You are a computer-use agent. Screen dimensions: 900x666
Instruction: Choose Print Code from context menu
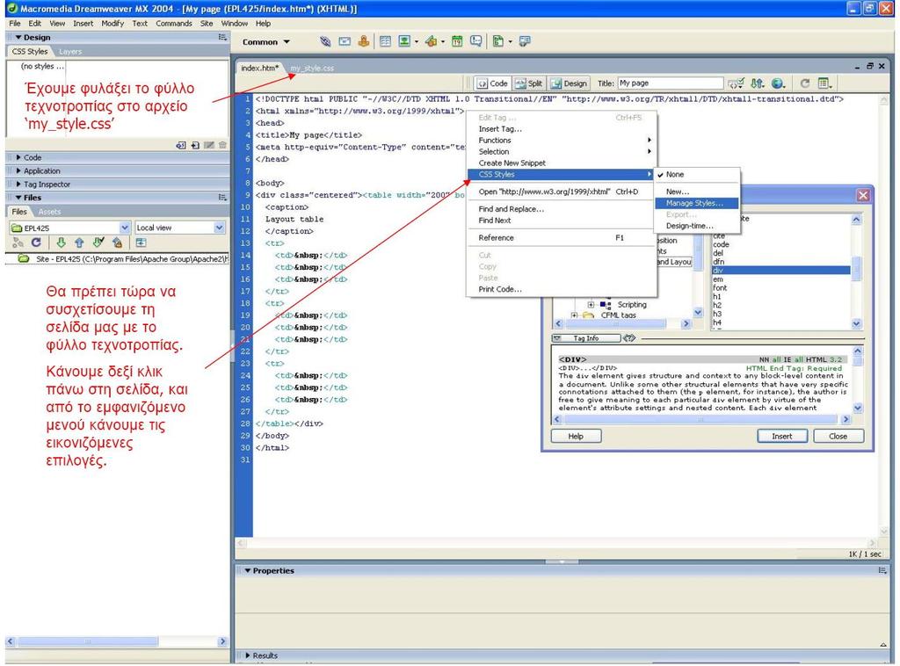coord(500,289)
